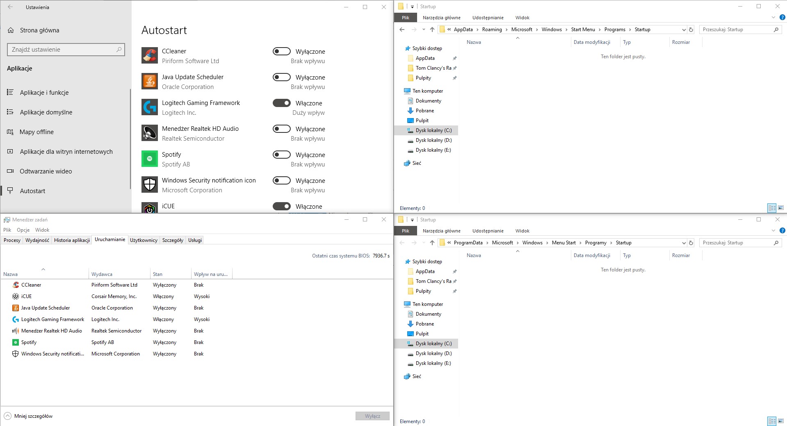787x426 pixels.
Task: Click CCleaner app icon in Autostart list
Action: tap(150, 55)
